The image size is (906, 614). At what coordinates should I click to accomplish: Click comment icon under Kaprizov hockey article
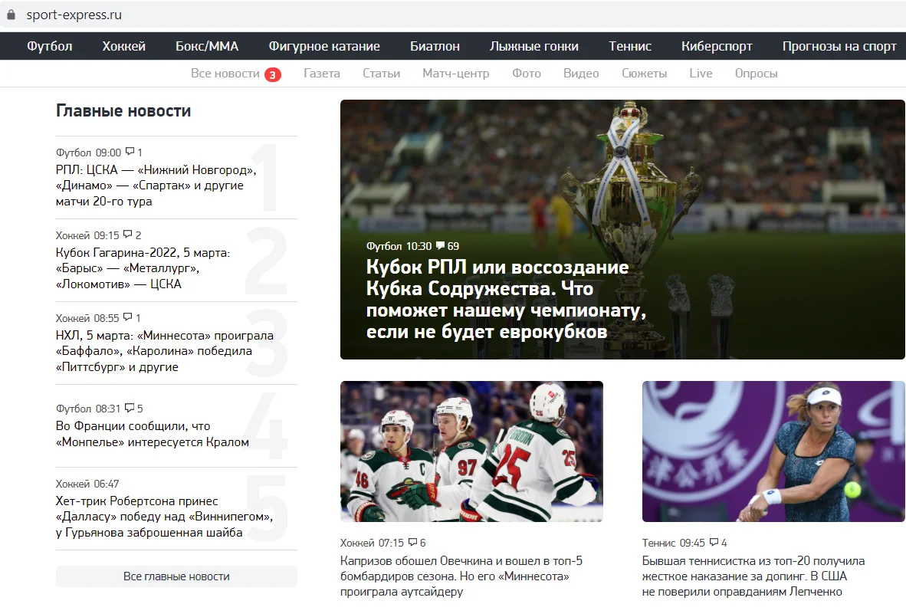pyautogui.click(x=412, y=542)
